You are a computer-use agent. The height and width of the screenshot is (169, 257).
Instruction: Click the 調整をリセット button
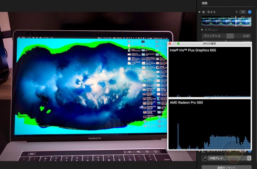point(226,167)
